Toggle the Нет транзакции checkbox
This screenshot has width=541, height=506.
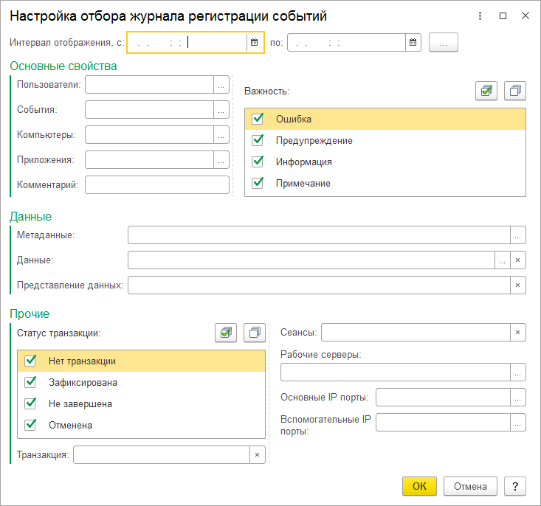point(30,361)
